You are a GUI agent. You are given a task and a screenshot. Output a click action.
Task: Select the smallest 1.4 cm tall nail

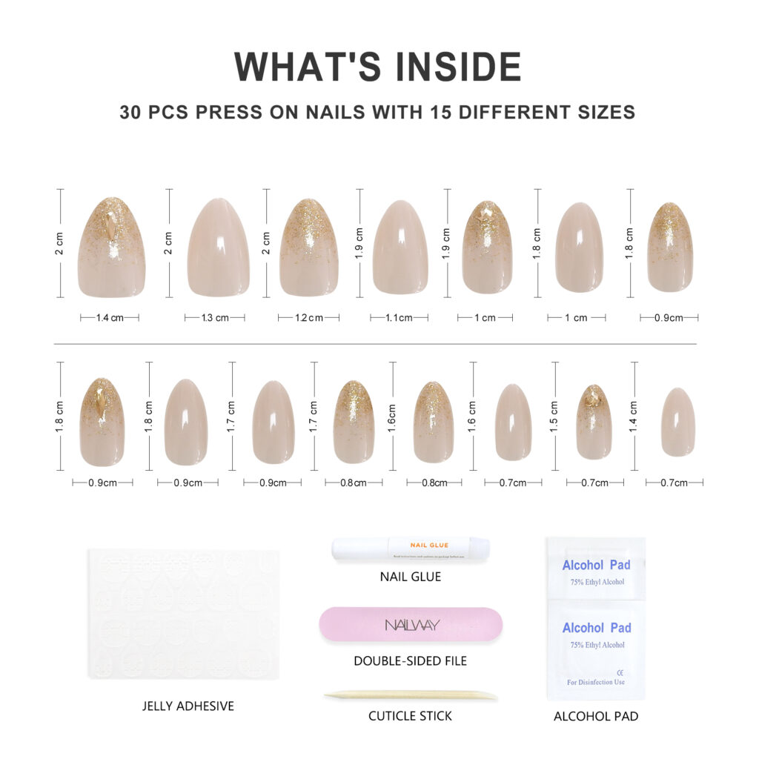[677, 422]
